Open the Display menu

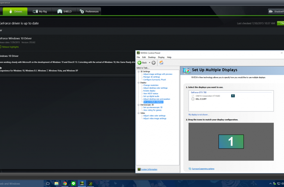pyautogui.click(x=161, y=57)
